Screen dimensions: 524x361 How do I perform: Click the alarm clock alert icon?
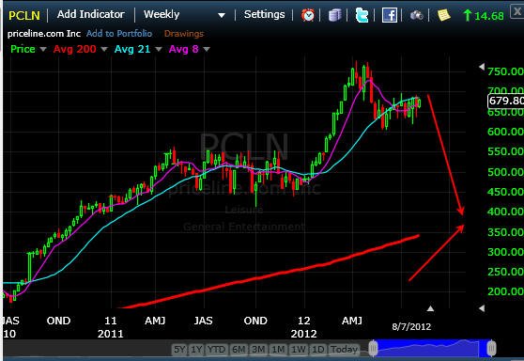(x=308, y=15)
